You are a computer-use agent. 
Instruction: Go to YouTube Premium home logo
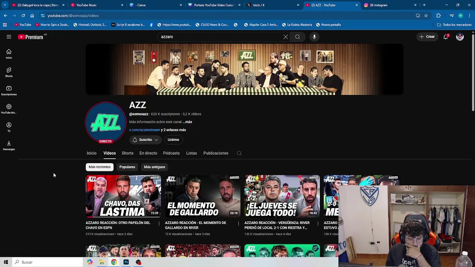click(30, 37)
